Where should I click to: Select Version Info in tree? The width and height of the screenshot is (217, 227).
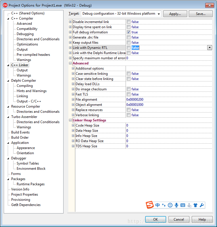20,189
